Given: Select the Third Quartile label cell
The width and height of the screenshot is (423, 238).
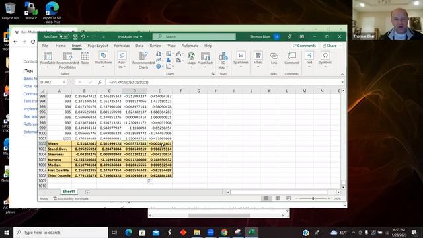Looking at the screenshot, I should click(59, 175).
